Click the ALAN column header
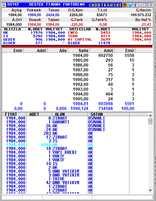 pos(70,114)
